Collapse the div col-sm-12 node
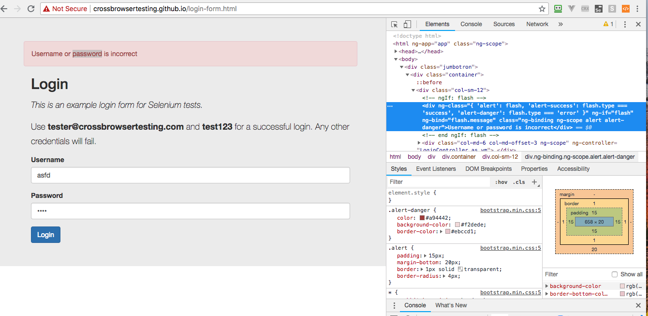Image resolution: width=648 pixels, height=316 pixels. coord(413,90)
